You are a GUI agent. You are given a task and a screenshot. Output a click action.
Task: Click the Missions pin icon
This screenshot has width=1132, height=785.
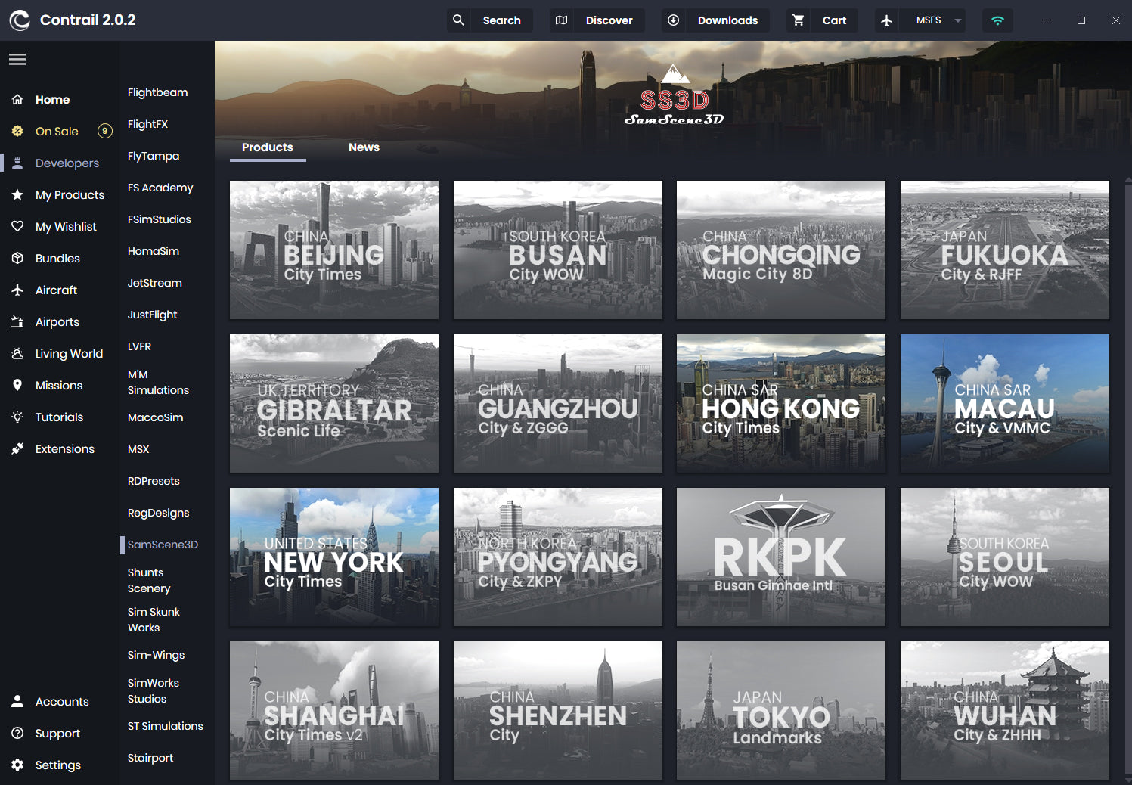[x=17, y=386]
